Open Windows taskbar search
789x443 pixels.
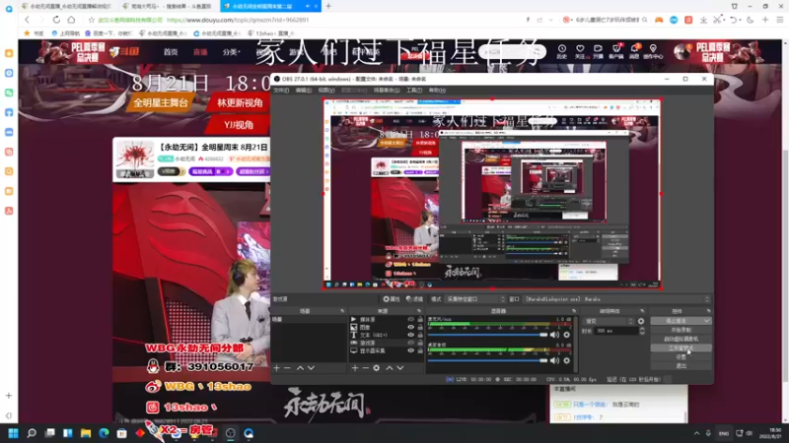[x=32, y=433]
